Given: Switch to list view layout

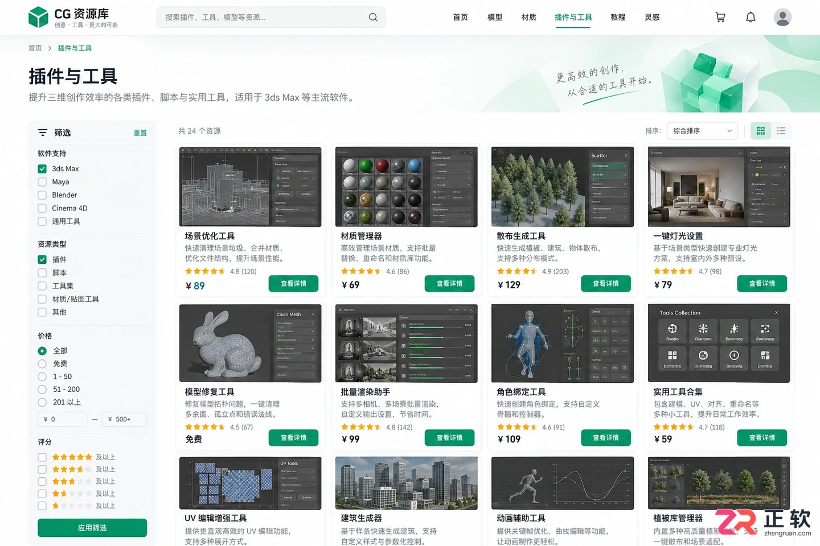Looking at the screenshot, I should pos(781,131).
